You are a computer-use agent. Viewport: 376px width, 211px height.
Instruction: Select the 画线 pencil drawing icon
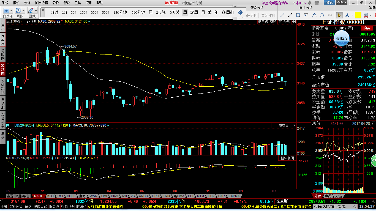31,10
